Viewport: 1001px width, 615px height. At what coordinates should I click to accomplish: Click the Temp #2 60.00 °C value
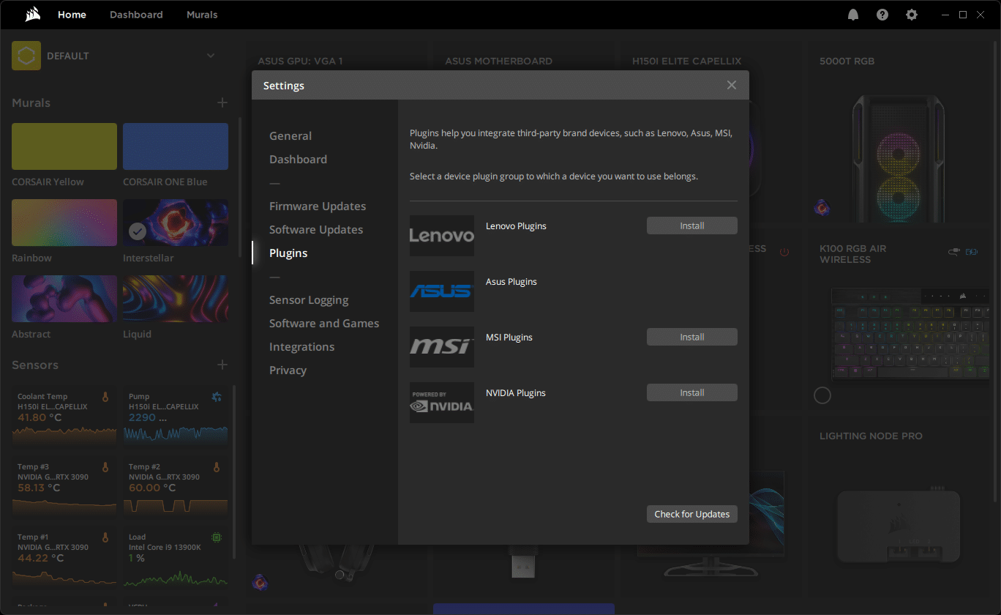coord(152,488)
